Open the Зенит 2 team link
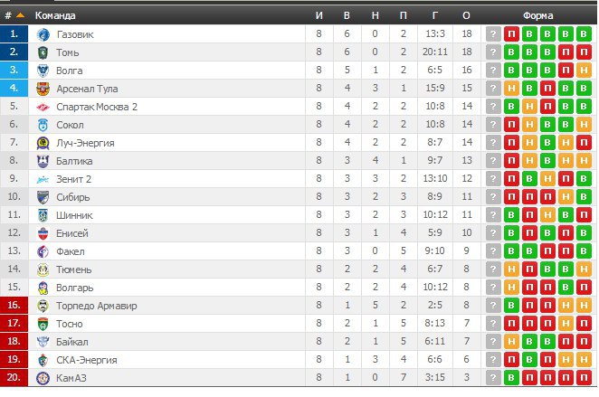599x397 pixels. tap(73, 179)
